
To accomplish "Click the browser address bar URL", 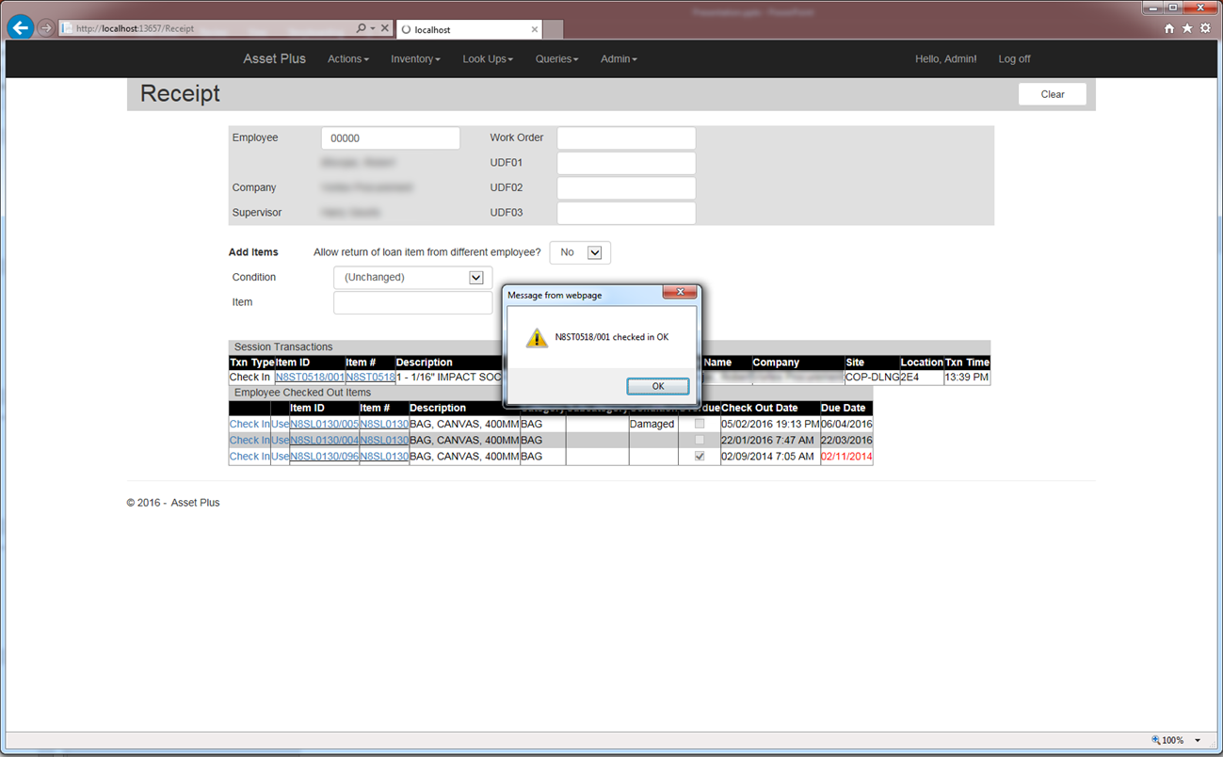I will [x=135, y=28].
